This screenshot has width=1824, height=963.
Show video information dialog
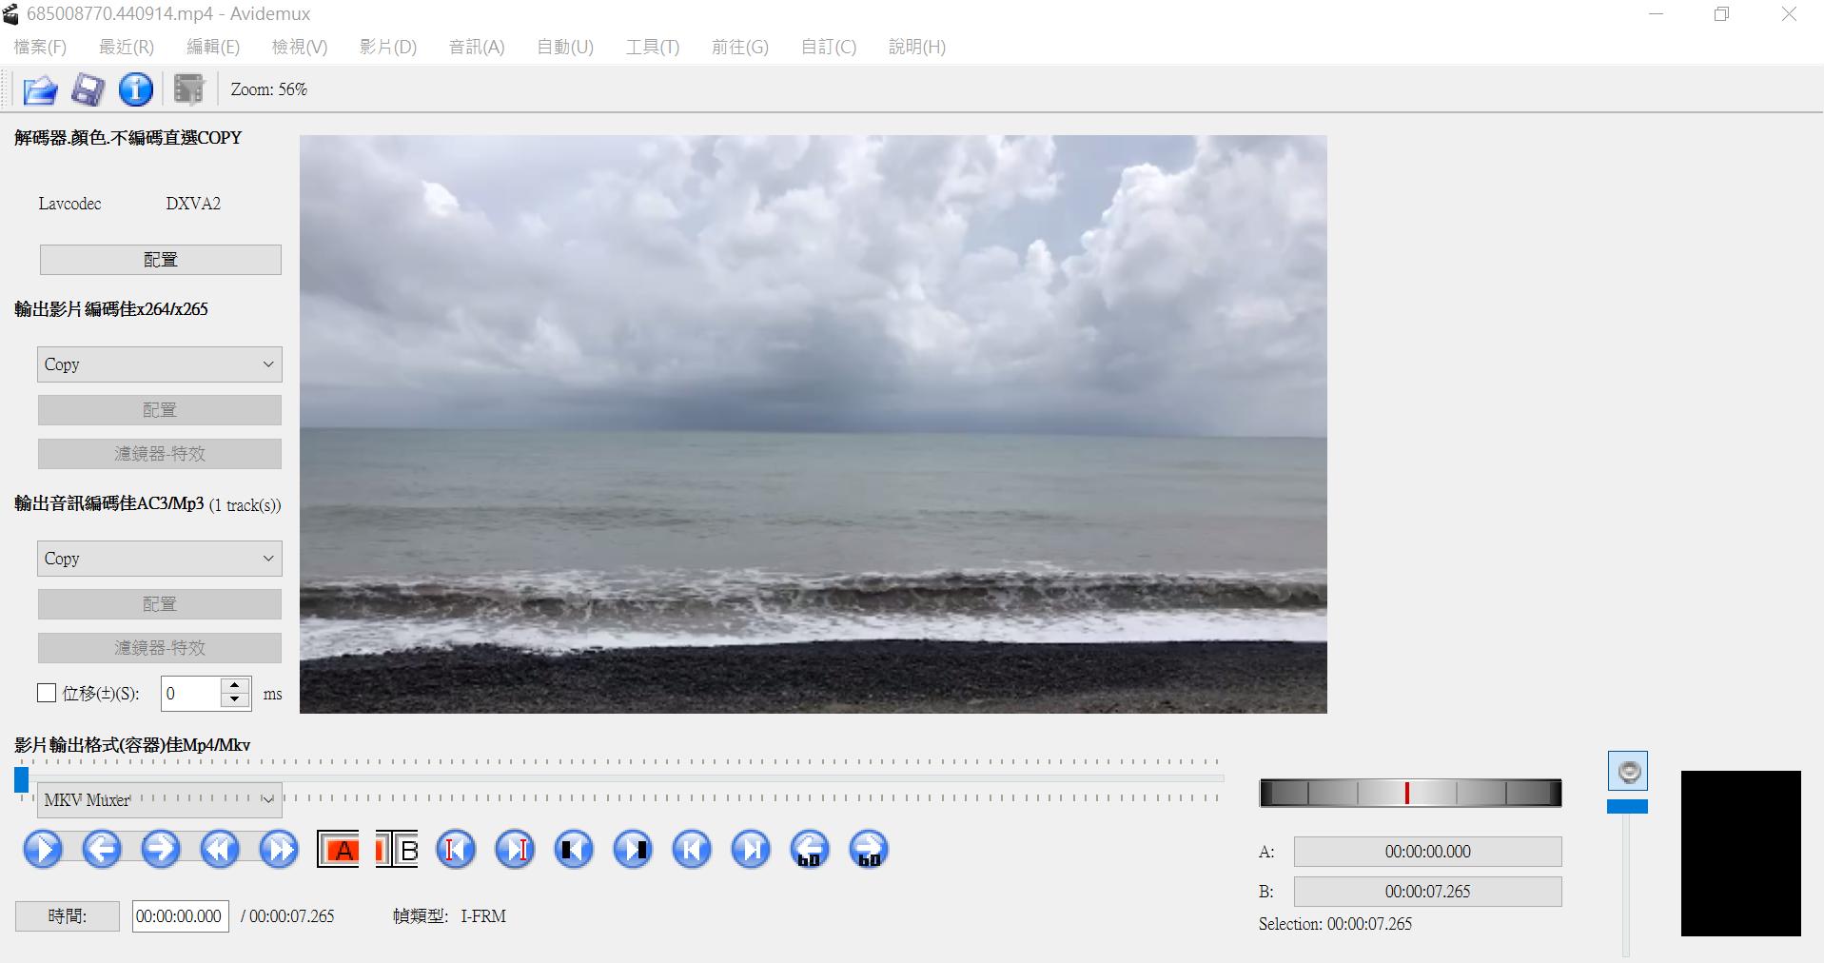click(135, 88)
